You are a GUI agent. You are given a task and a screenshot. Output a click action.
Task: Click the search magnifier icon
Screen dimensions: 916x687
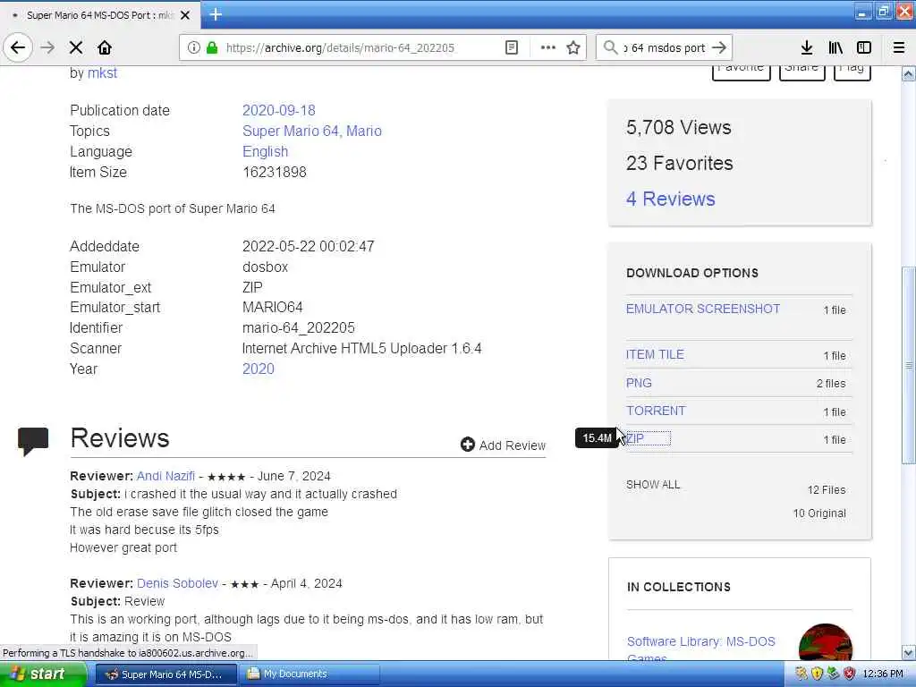[x=610, y=47]
